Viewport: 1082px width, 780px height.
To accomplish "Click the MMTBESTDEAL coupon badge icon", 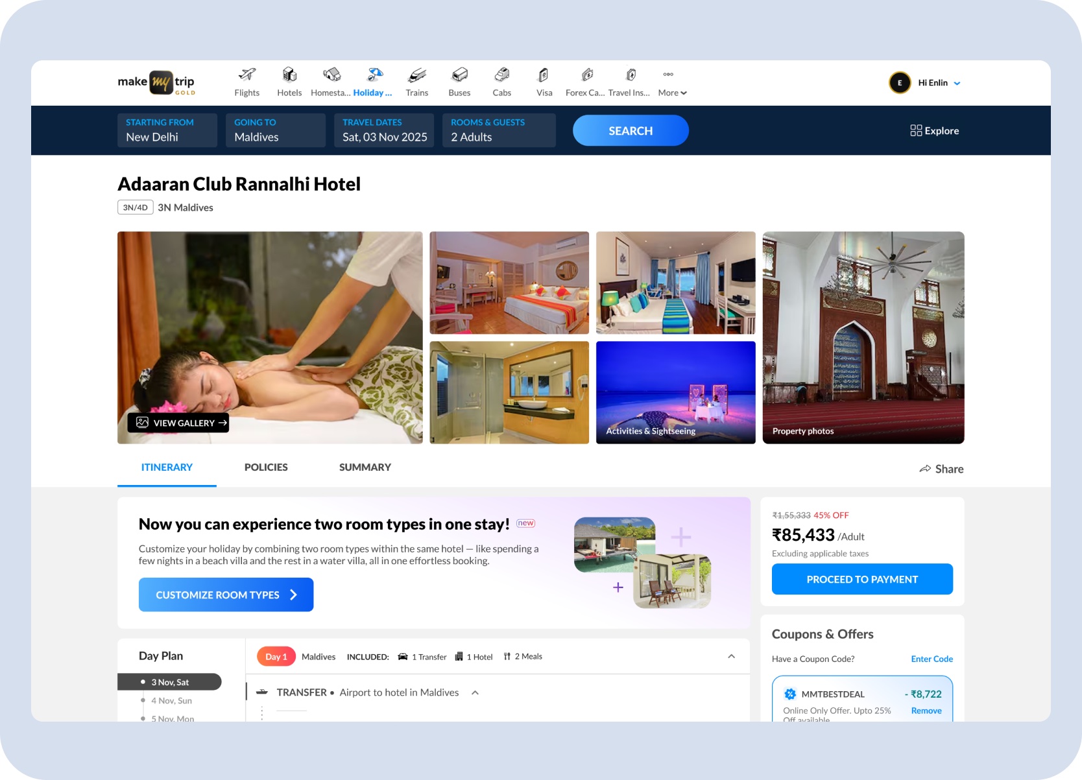I will pos(790,694).
